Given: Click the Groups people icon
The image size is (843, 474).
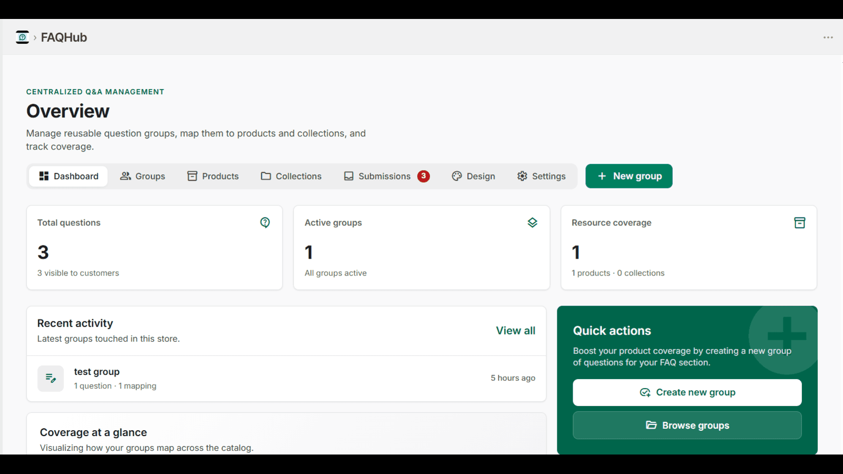Looking at the screenshot, I should pyautogui.click(x=125, y=176).
